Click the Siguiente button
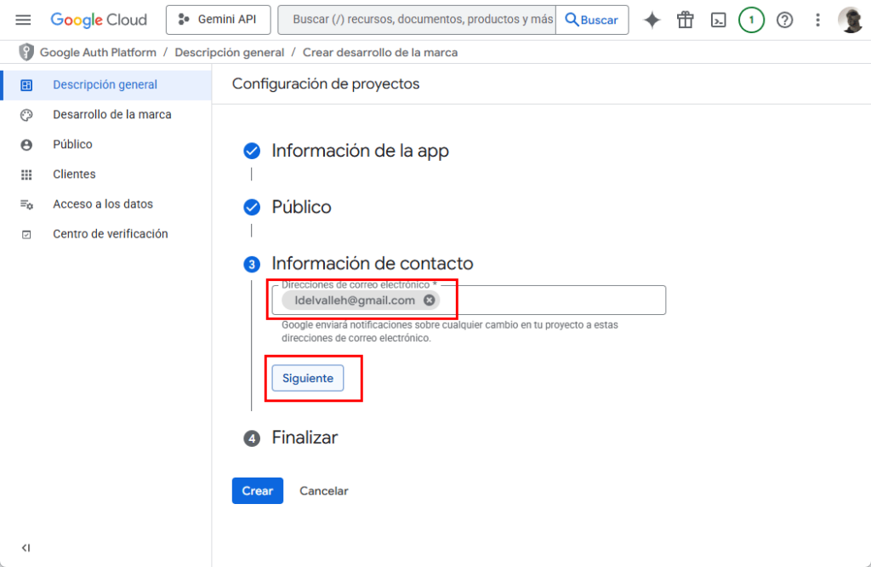This screenshot has width=871, height=567. (308, 378)
